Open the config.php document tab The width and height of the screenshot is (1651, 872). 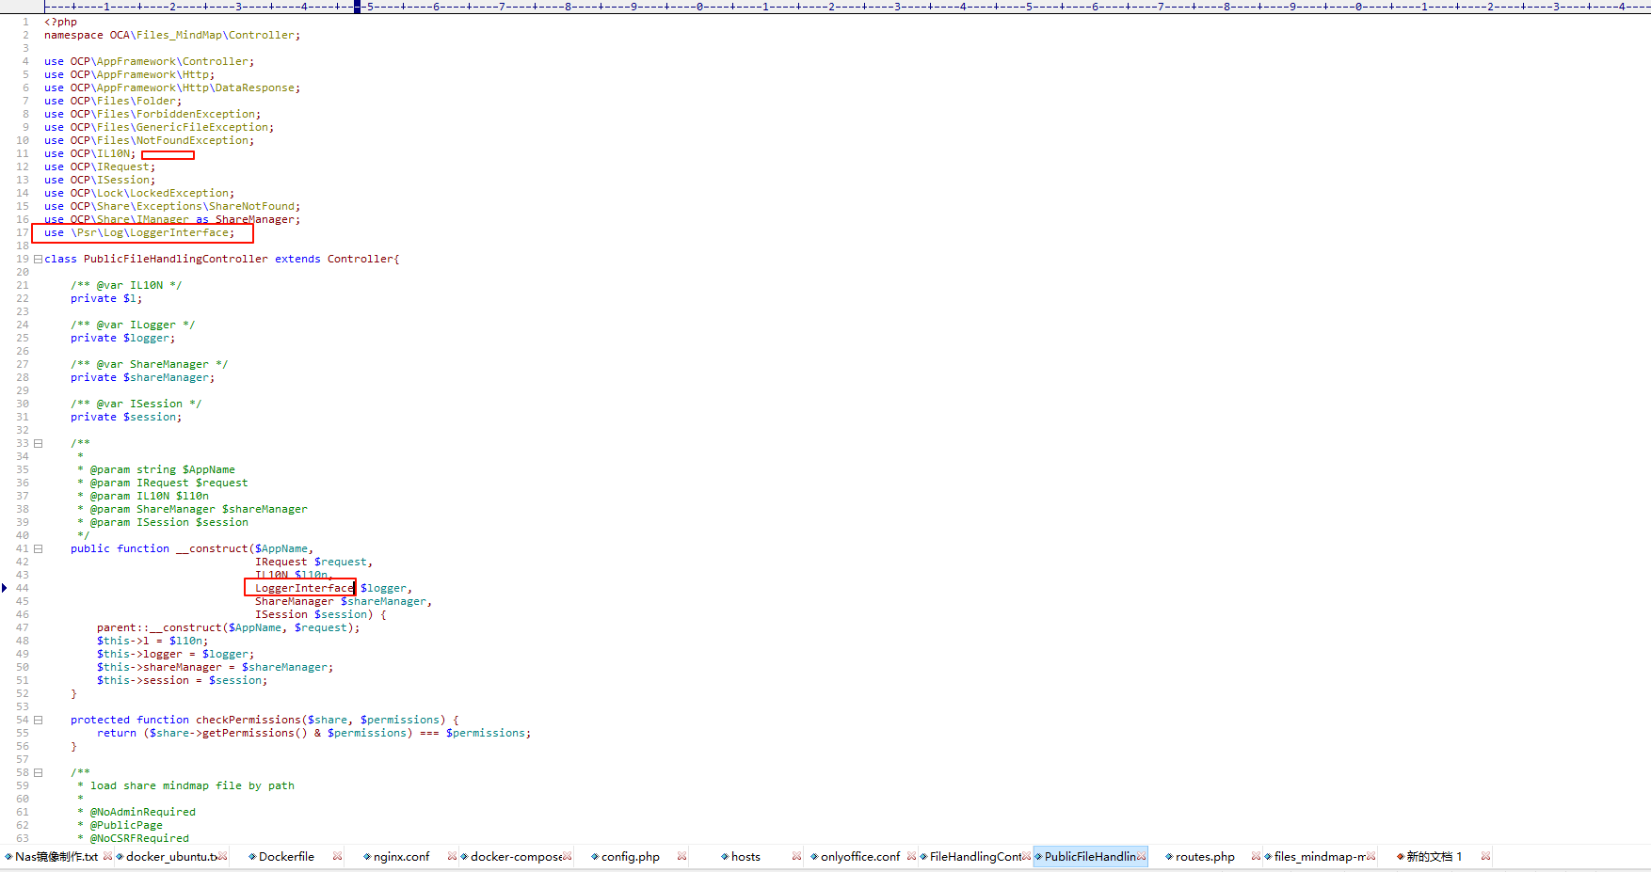pos(630,856)
